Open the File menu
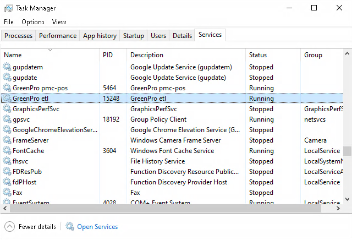This screenshot has width=352, height=240. tap(9, 22)
